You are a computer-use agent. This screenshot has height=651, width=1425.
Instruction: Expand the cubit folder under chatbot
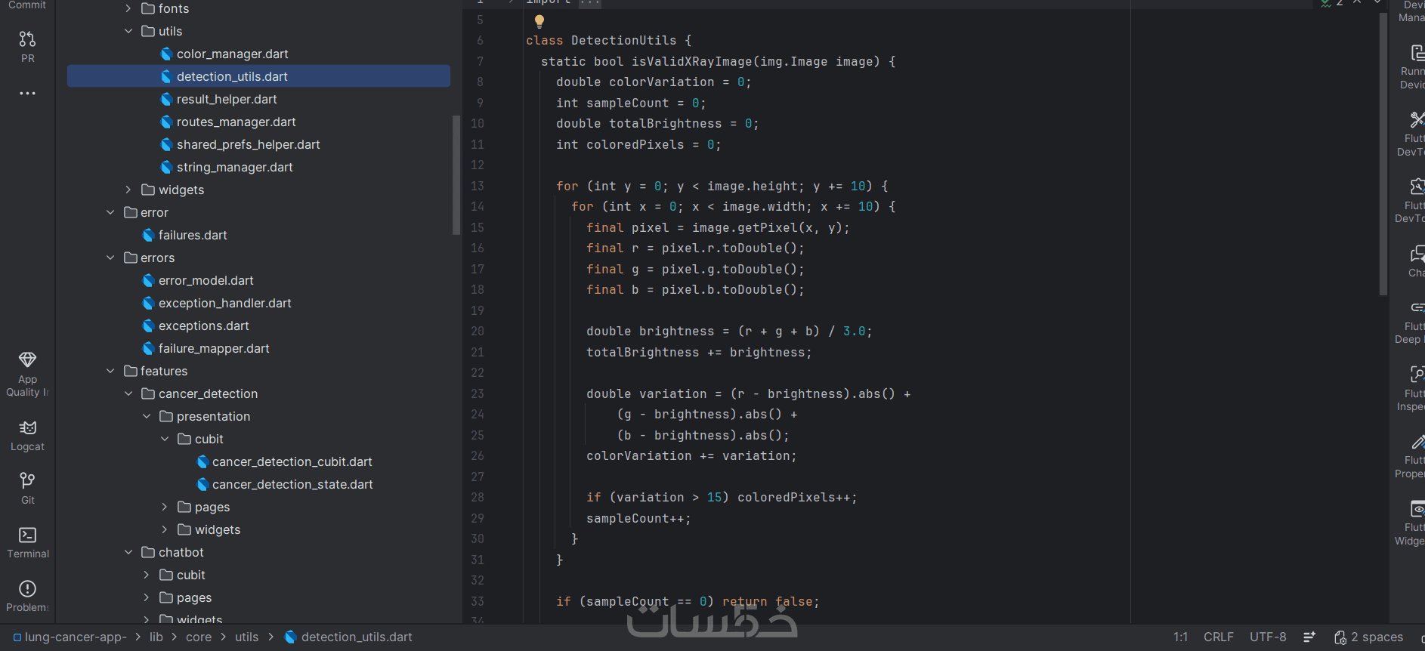(x=147, y=575)
